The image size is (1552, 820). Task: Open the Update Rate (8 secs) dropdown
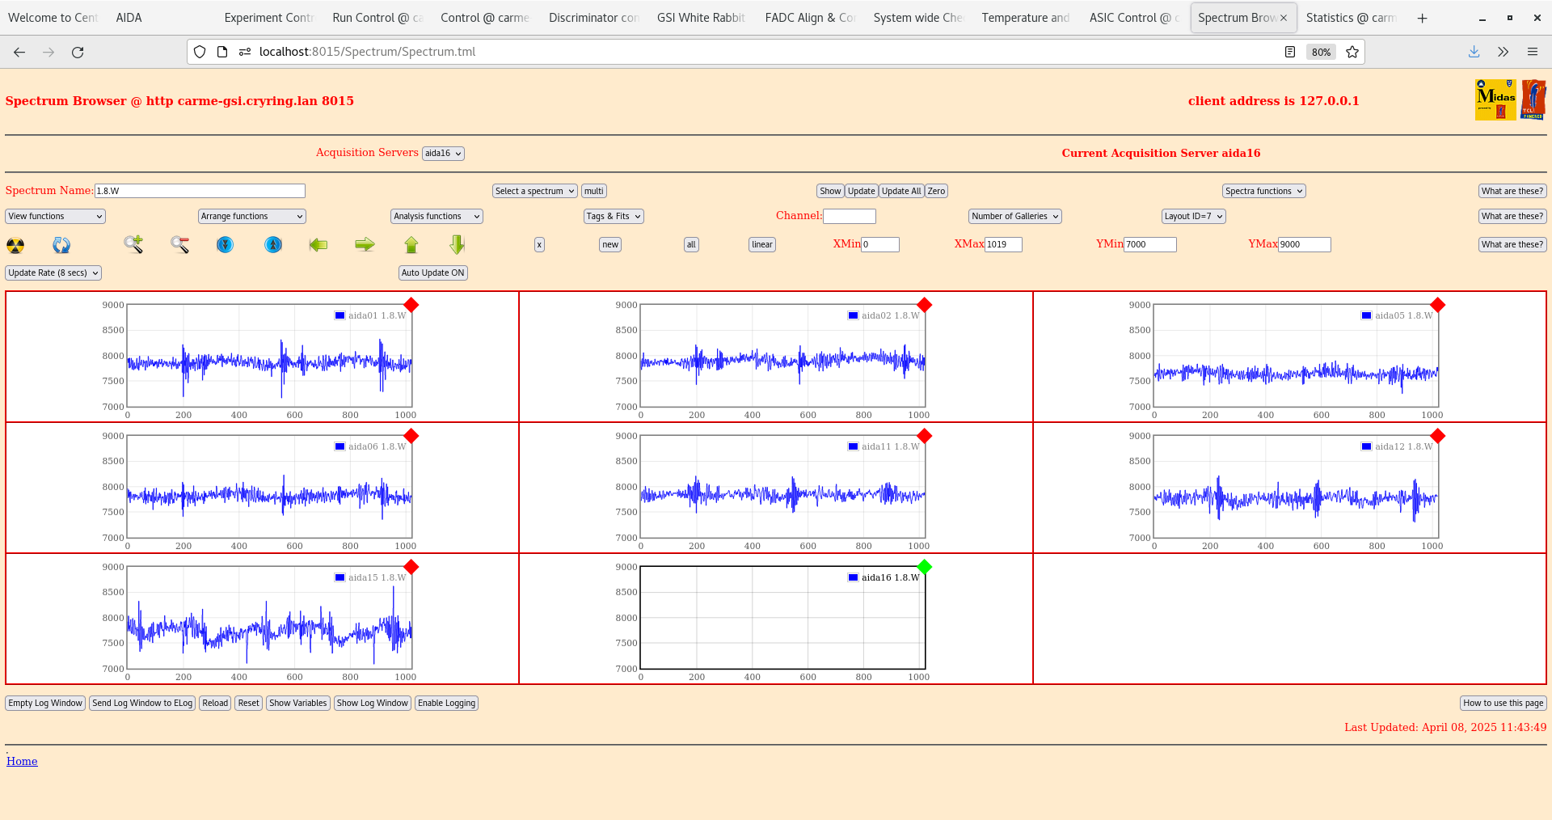tap(53, 273)
